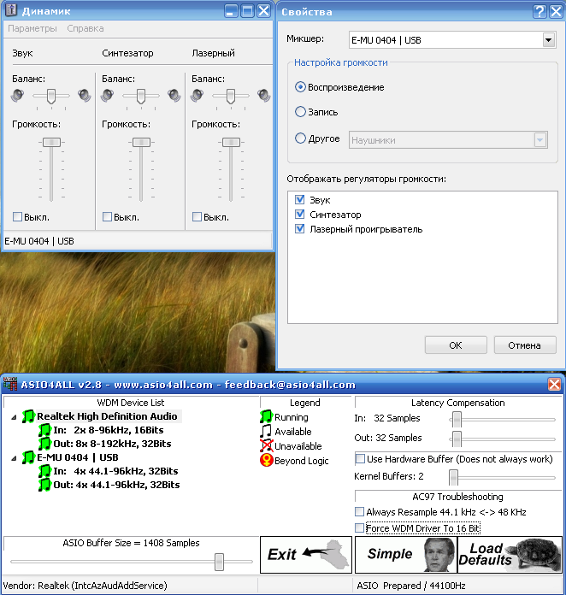The width and height of the screenshot is (566, 595).
Task: Click the Kernel Buffers slider thumb
Action: [x=453, y=477]
